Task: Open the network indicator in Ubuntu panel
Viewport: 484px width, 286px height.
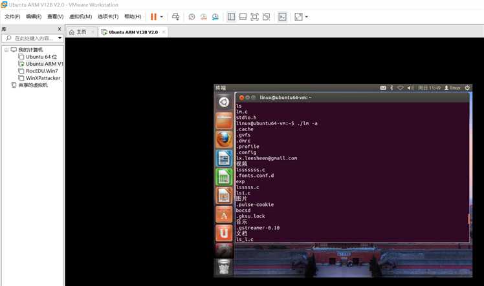Action: pyautogui.click(x=401, y=88)
